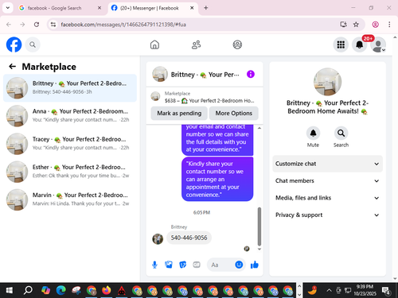Open the nine-dot Menu grid icon
The image size is (398, 298).
tap(341, 45)
